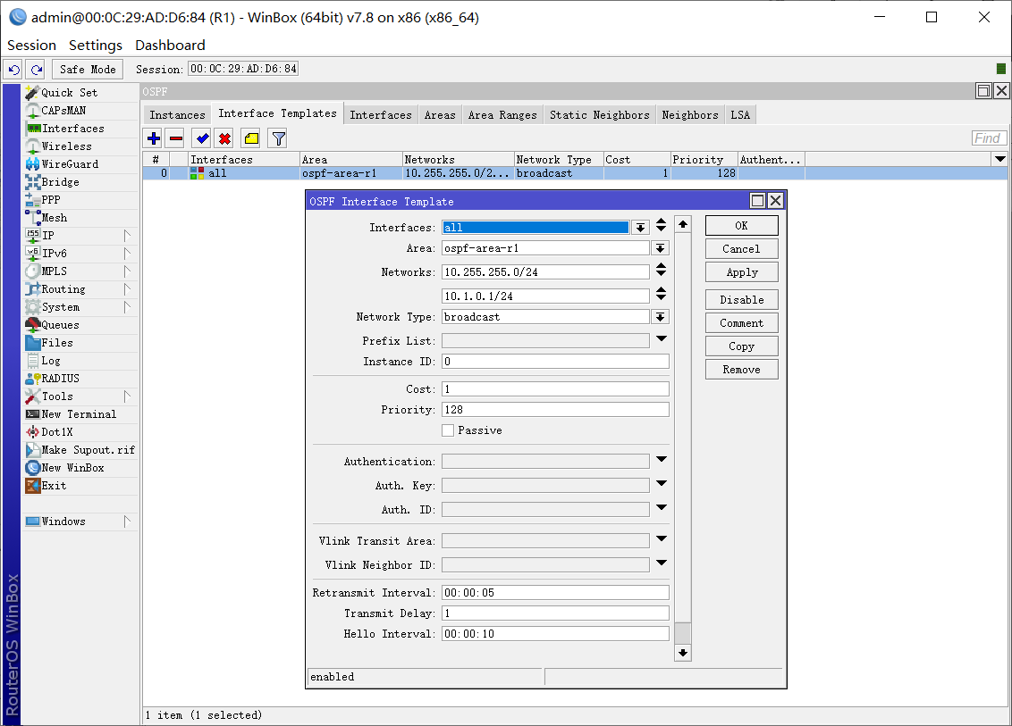This screenshot has height=726, width=1012.
Task: Expand the Prefix List field
Action: [661, 339]
